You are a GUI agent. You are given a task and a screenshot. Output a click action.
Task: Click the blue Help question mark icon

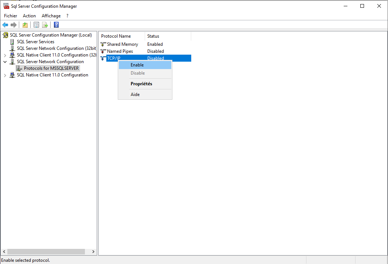(x=56, y=25)
